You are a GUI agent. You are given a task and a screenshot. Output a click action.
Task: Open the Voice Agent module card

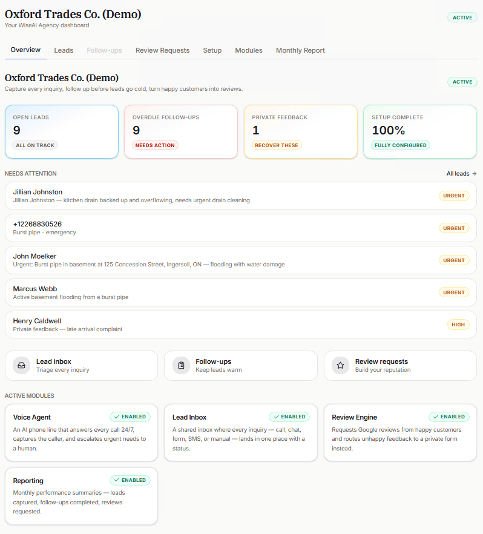pos(81,433)
